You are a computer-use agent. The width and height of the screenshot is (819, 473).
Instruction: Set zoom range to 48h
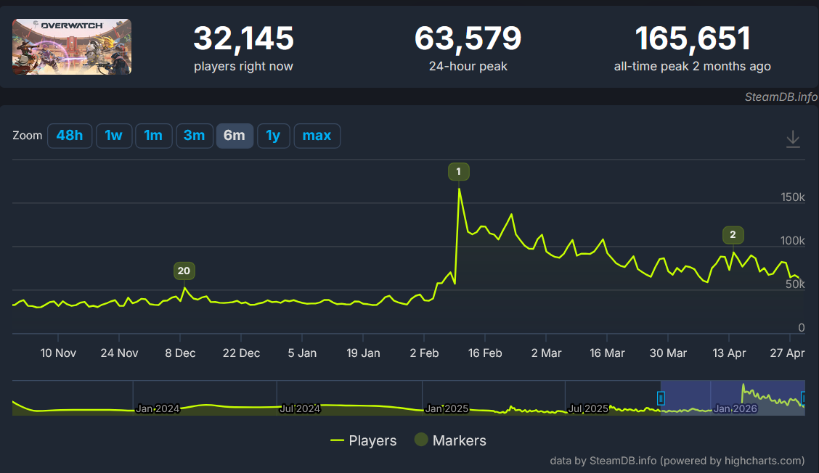(70, 136)
